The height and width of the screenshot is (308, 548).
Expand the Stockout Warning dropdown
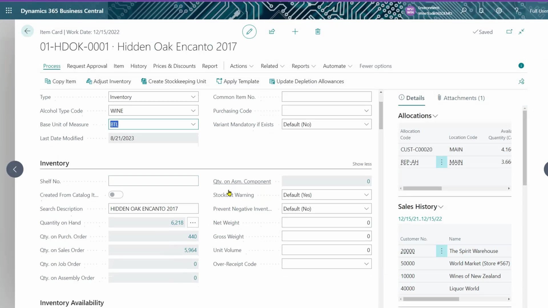tap(366, 195)
